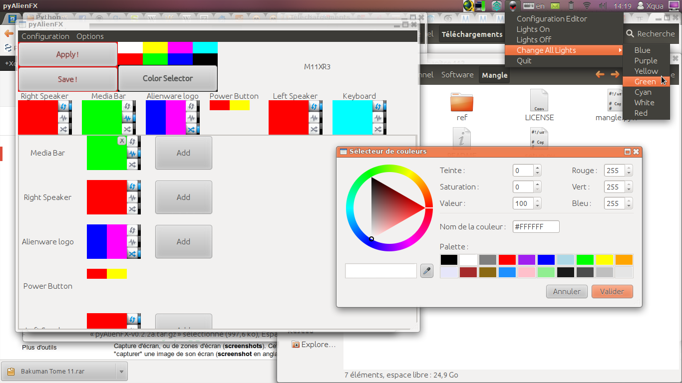Open the battery indicator in top panel

(x=572, y=6)
